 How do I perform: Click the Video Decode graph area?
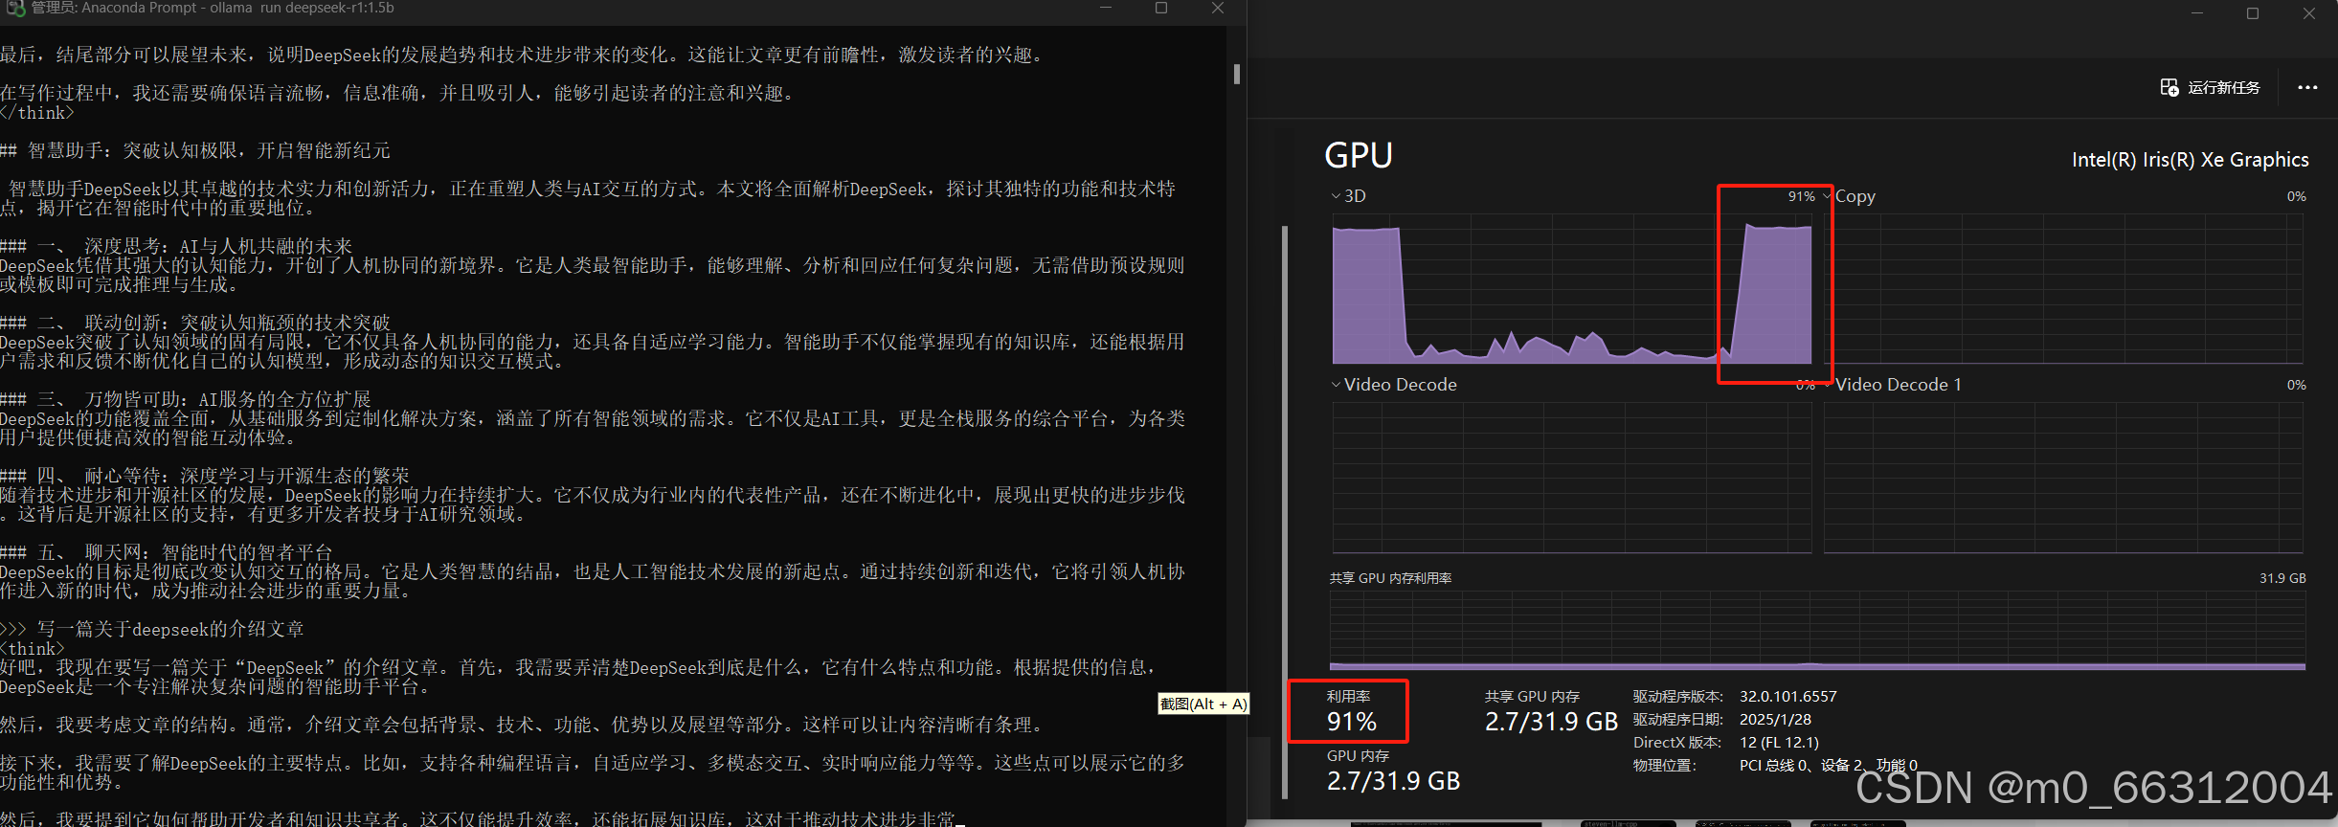coord(1572,478)
